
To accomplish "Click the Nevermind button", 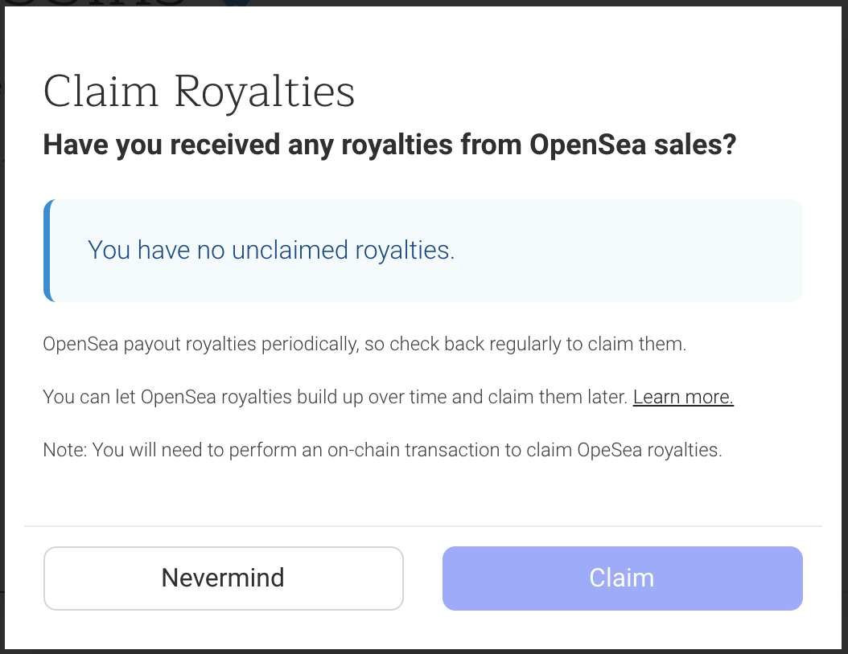I will pos(224,578).
